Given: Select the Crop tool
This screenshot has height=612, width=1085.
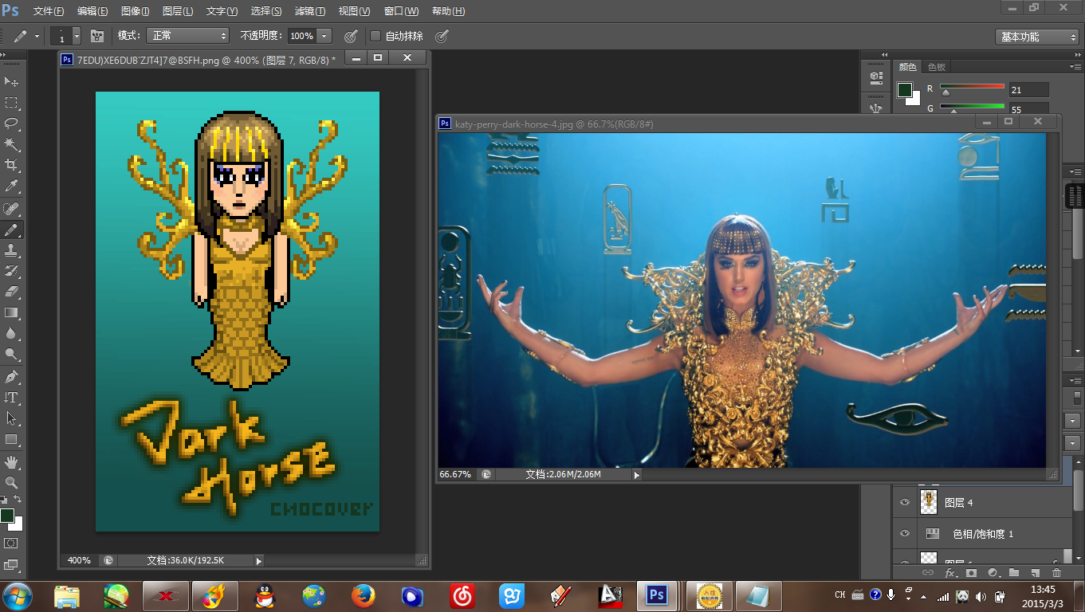Looking at the screenshot, I should (11, 165).
